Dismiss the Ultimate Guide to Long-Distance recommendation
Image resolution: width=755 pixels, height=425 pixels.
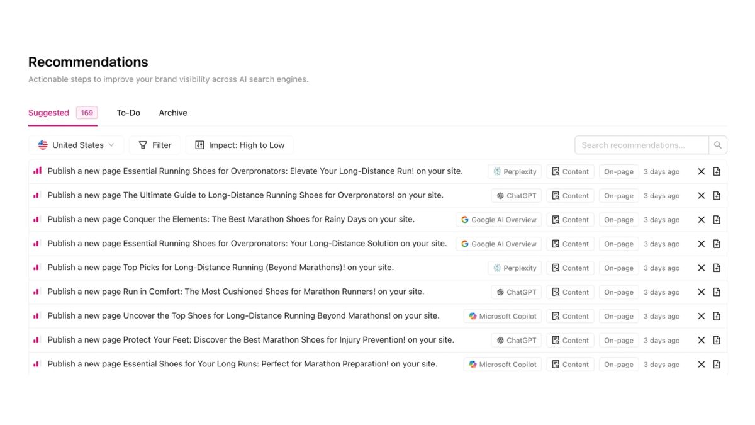(702, 196)
